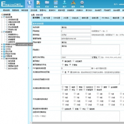The width and height of the screenshot is (124, 124).
Task: Expand the 优化方案 tree node toggle
Action: [2, 51]
